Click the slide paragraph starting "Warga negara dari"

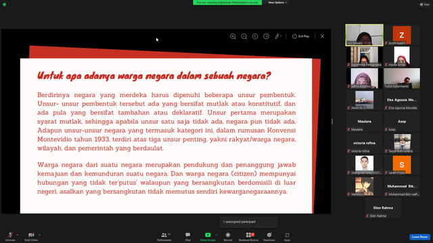click(x=166, y=178)
